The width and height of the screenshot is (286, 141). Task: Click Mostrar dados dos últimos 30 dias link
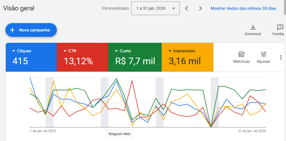(x=243, y=8)
